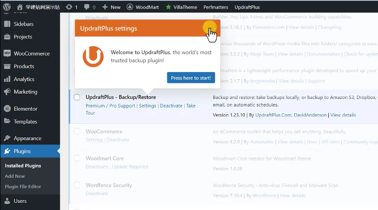Click the home site icon in admin bar

point(20,7)
